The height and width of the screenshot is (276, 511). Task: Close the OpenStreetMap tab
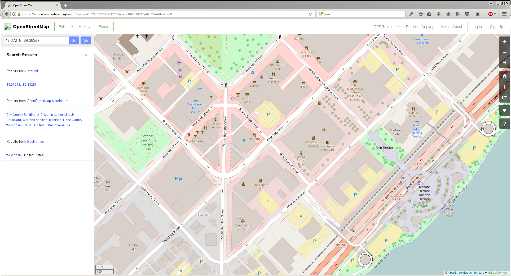57,5
